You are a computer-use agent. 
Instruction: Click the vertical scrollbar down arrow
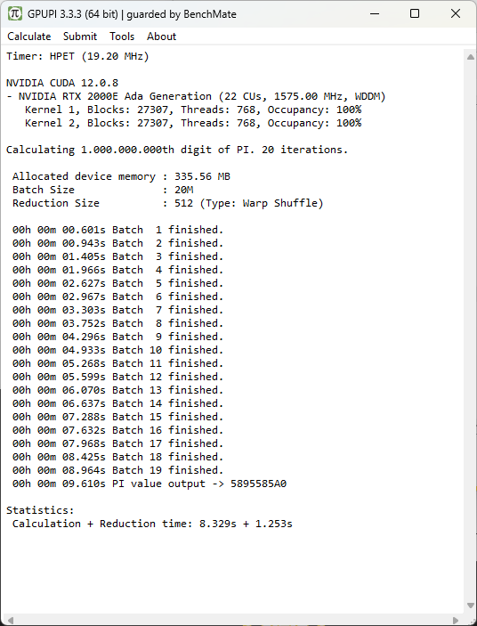click(471, 606)
